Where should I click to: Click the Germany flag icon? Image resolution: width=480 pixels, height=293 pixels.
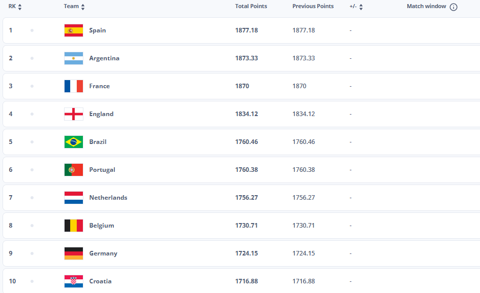74,253
